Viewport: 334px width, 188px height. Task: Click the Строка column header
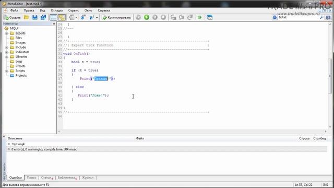[304, 138]
